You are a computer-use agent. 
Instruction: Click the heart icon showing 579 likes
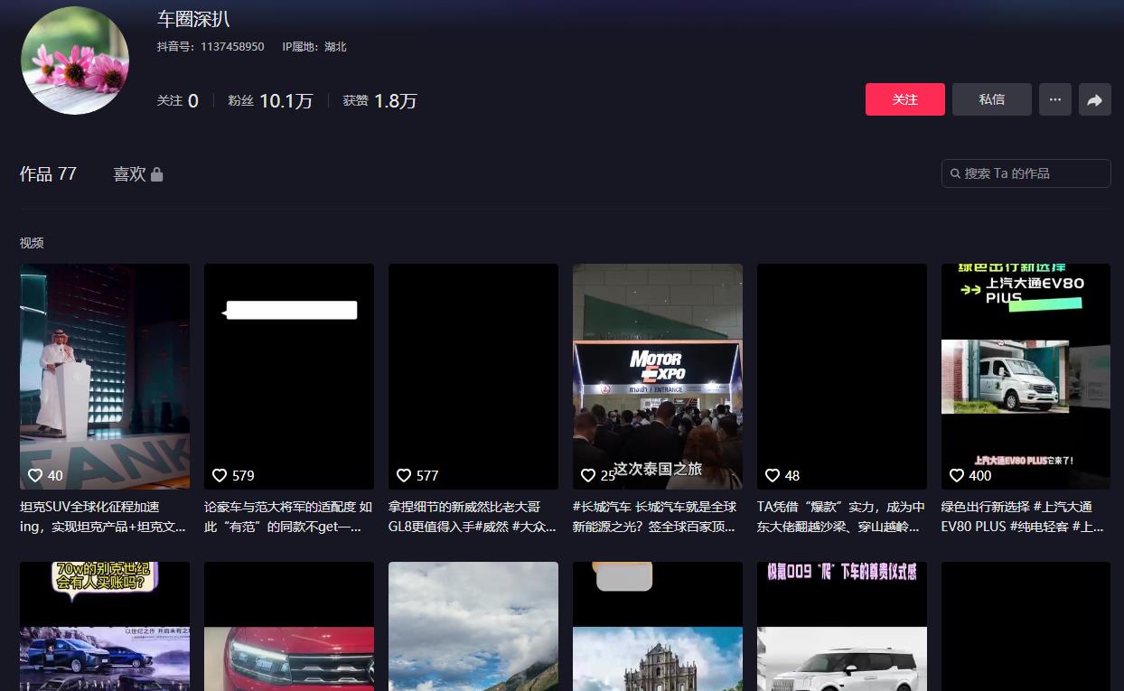tap(220, 475)
